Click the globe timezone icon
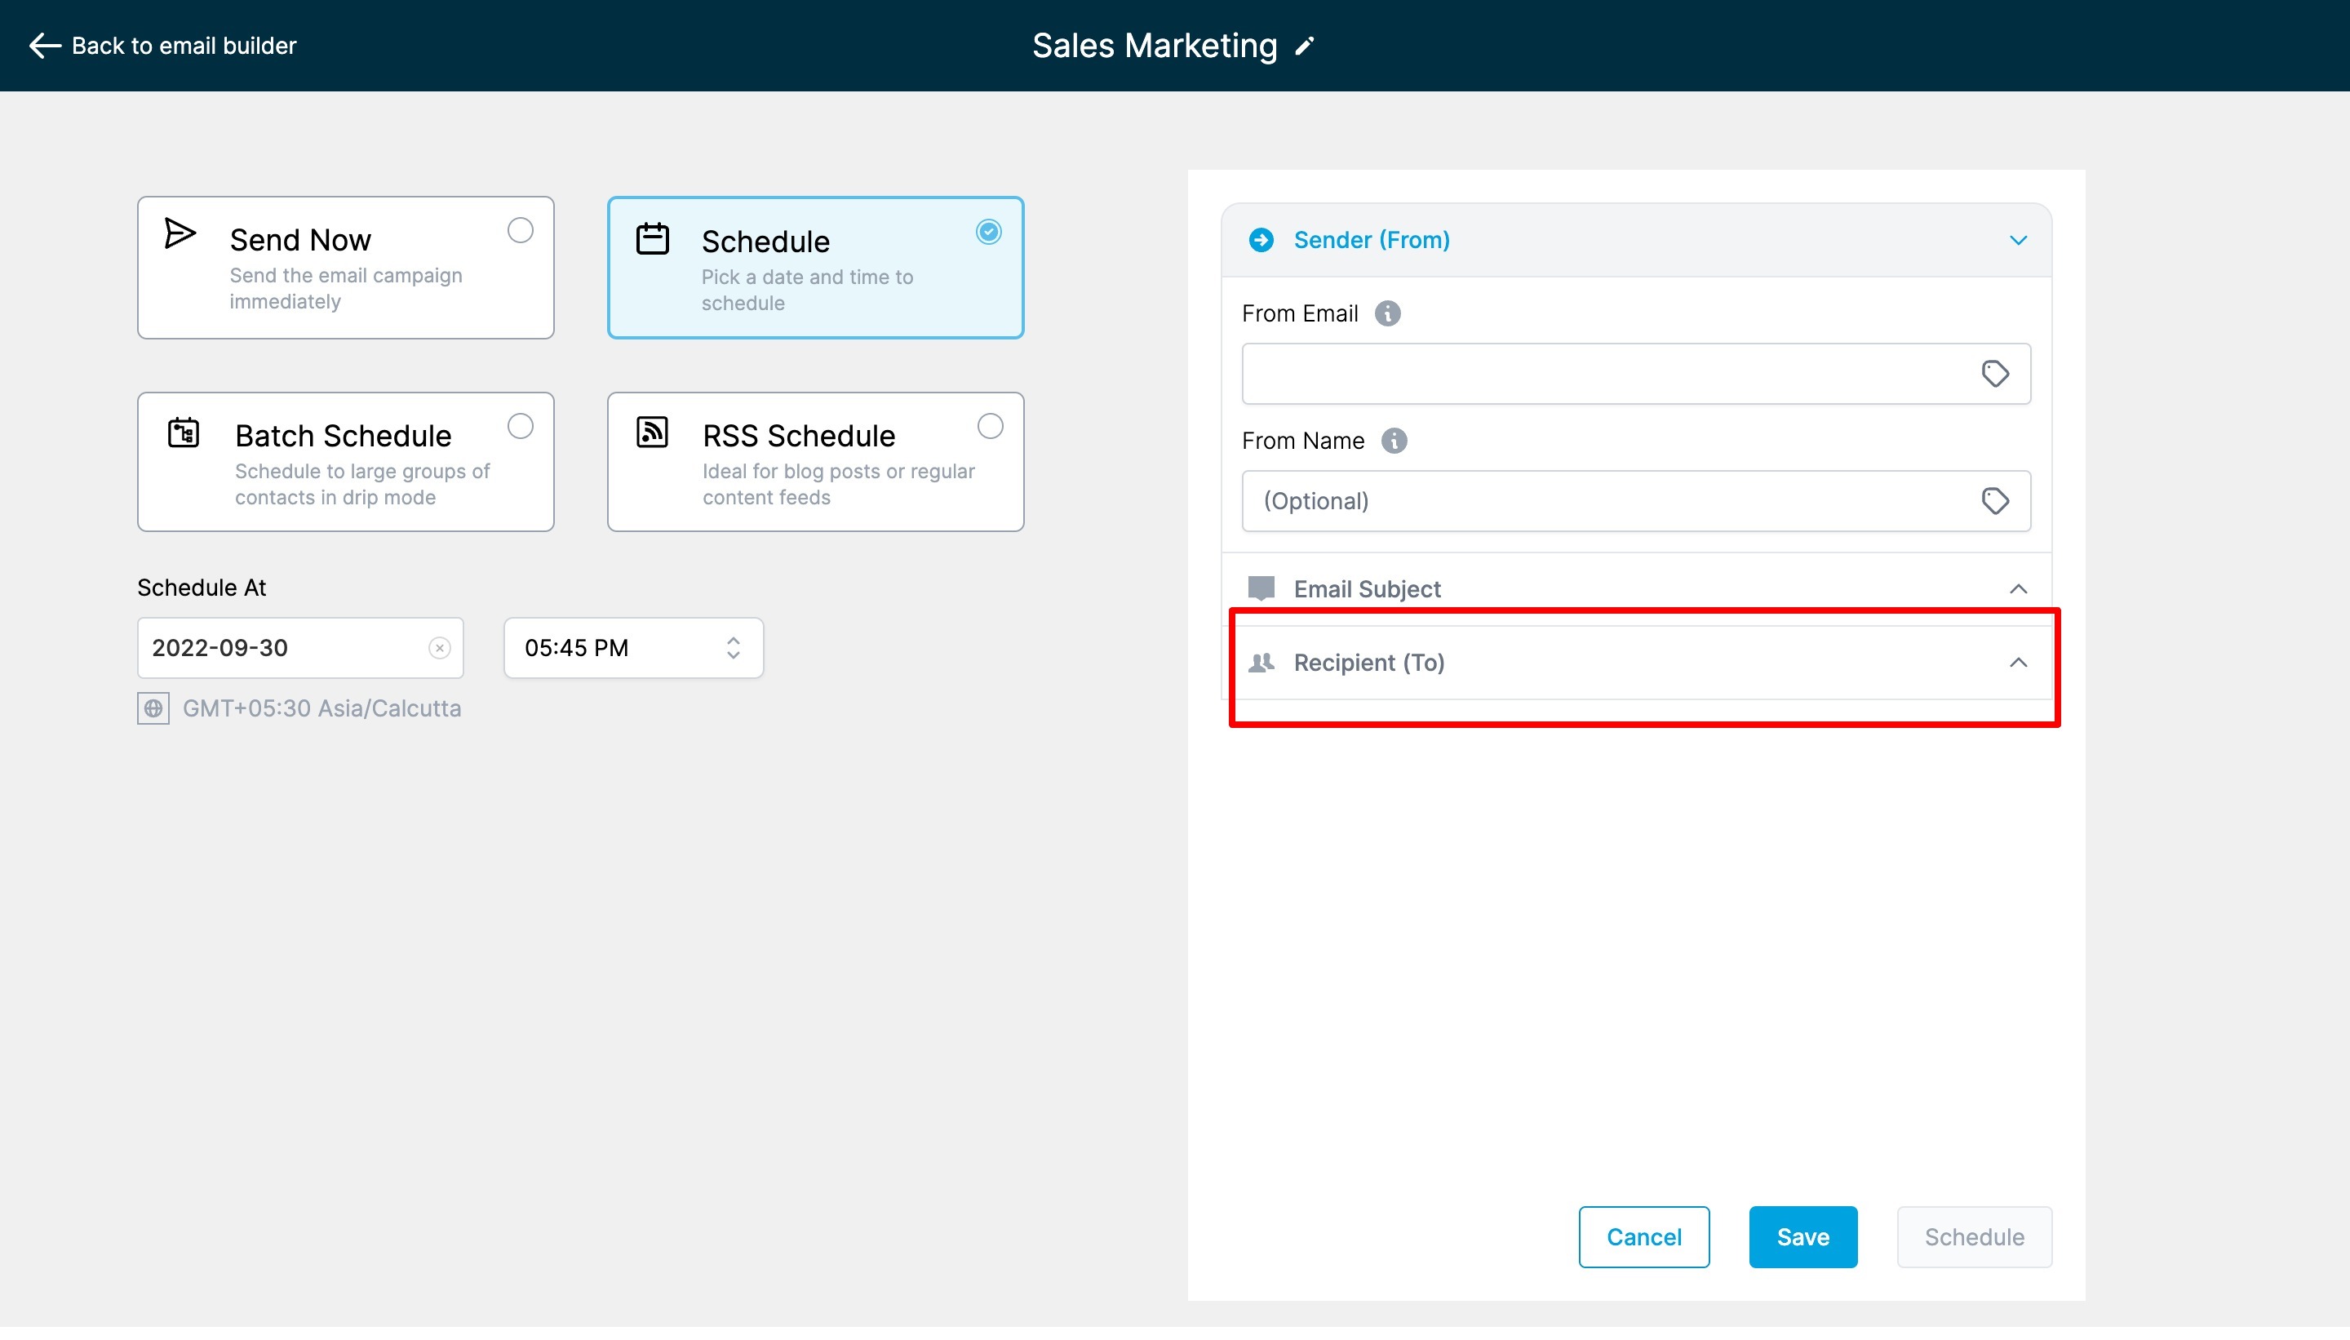This screenshot has width=2350, height=1340. click(153, 708)
